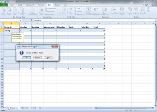Select the Sheet3 sheet tab
157x112 pixels.
[x=33, y=108]
